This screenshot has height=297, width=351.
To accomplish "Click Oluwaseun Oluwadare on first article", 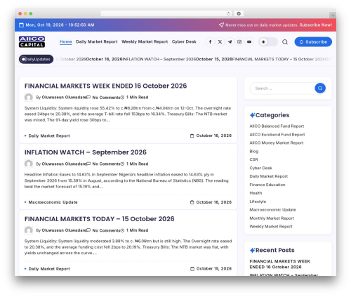I will coord(64,98).
